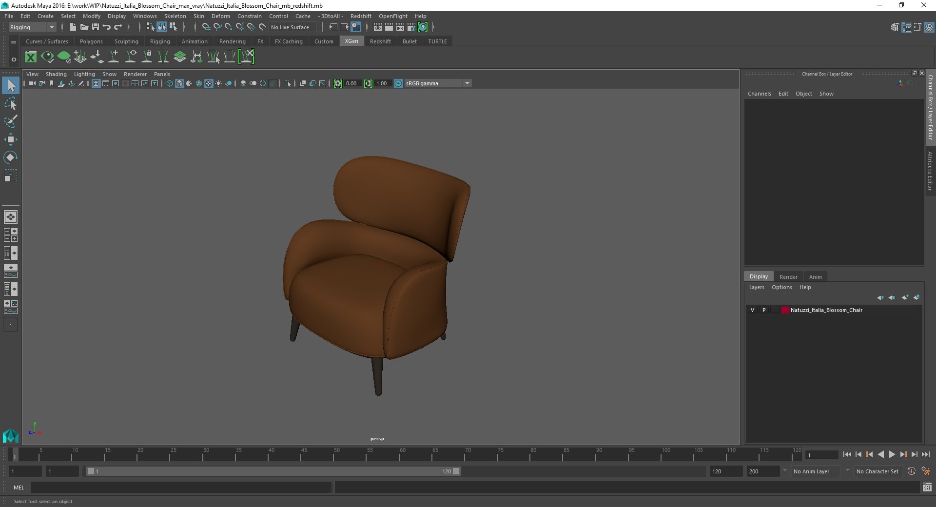Toggle the viewport grid display
The height and width of the screenshot is (507, 936).
[96, 83]
